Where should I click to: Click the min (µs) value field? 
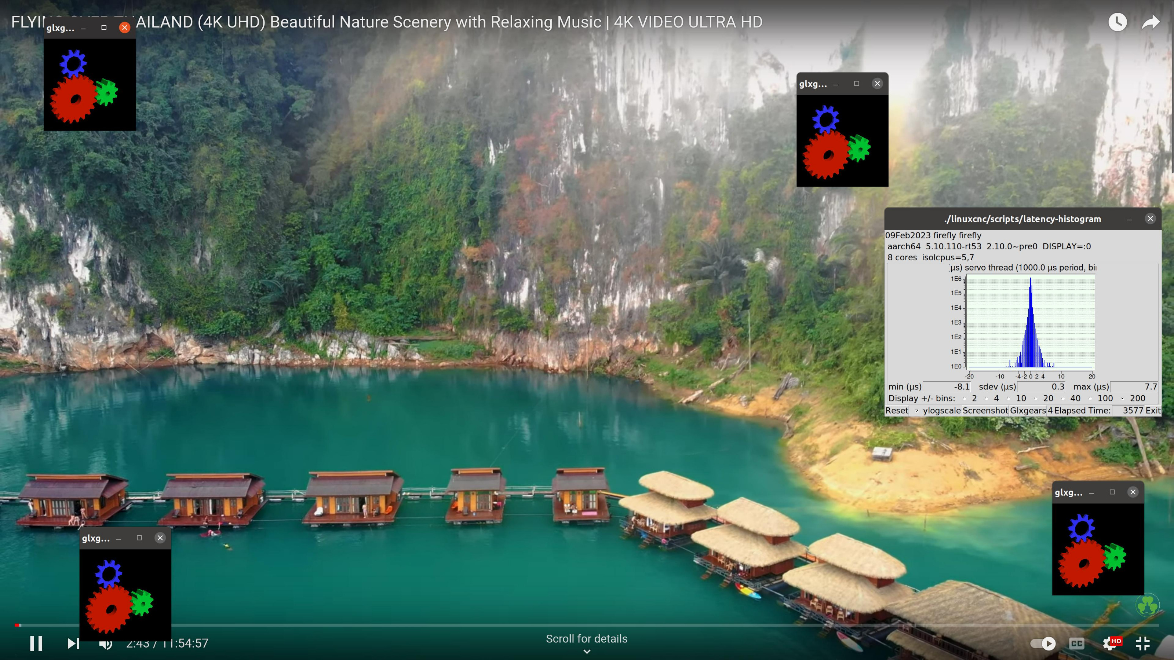[947, 387]
